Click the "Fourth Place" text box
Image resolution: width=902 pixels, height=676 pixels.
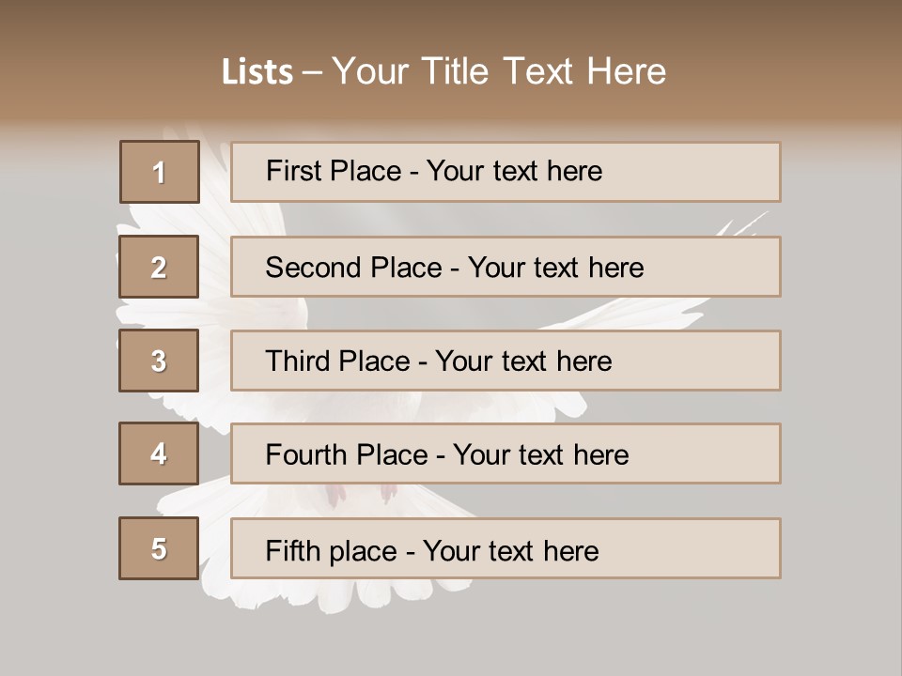[x=505, y=453]
